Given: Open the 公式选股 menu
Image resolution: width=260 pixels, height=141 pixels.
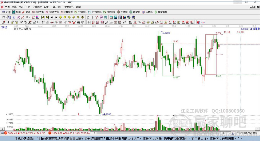Looking at the screenshot, I should [x=37, y=7].
